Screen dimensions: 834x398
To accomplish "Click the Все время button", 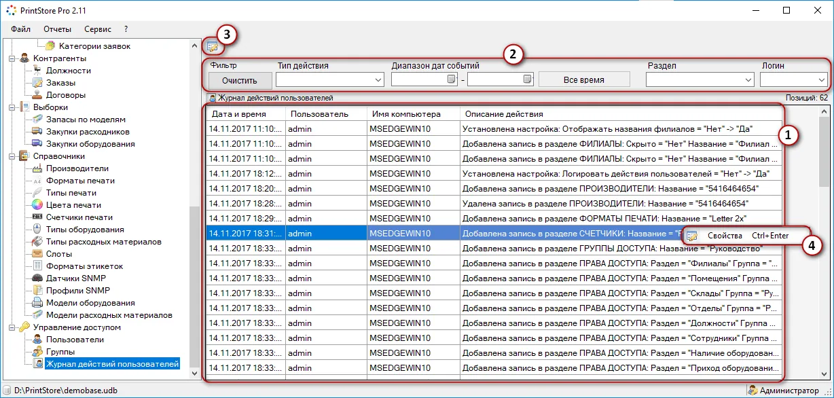I will (584, 79).
